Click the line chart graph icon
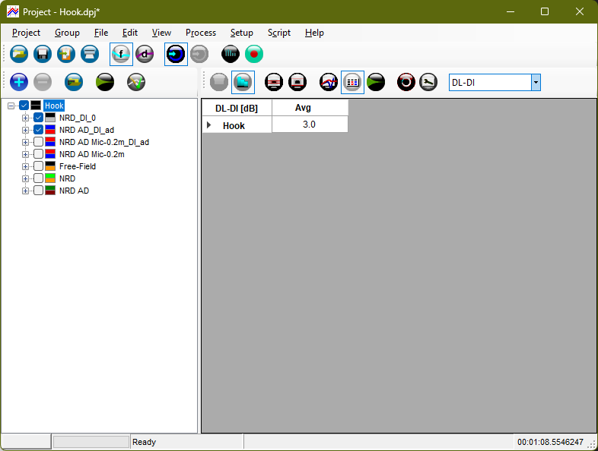Screen dimensions: 598x451 [329, 82]
